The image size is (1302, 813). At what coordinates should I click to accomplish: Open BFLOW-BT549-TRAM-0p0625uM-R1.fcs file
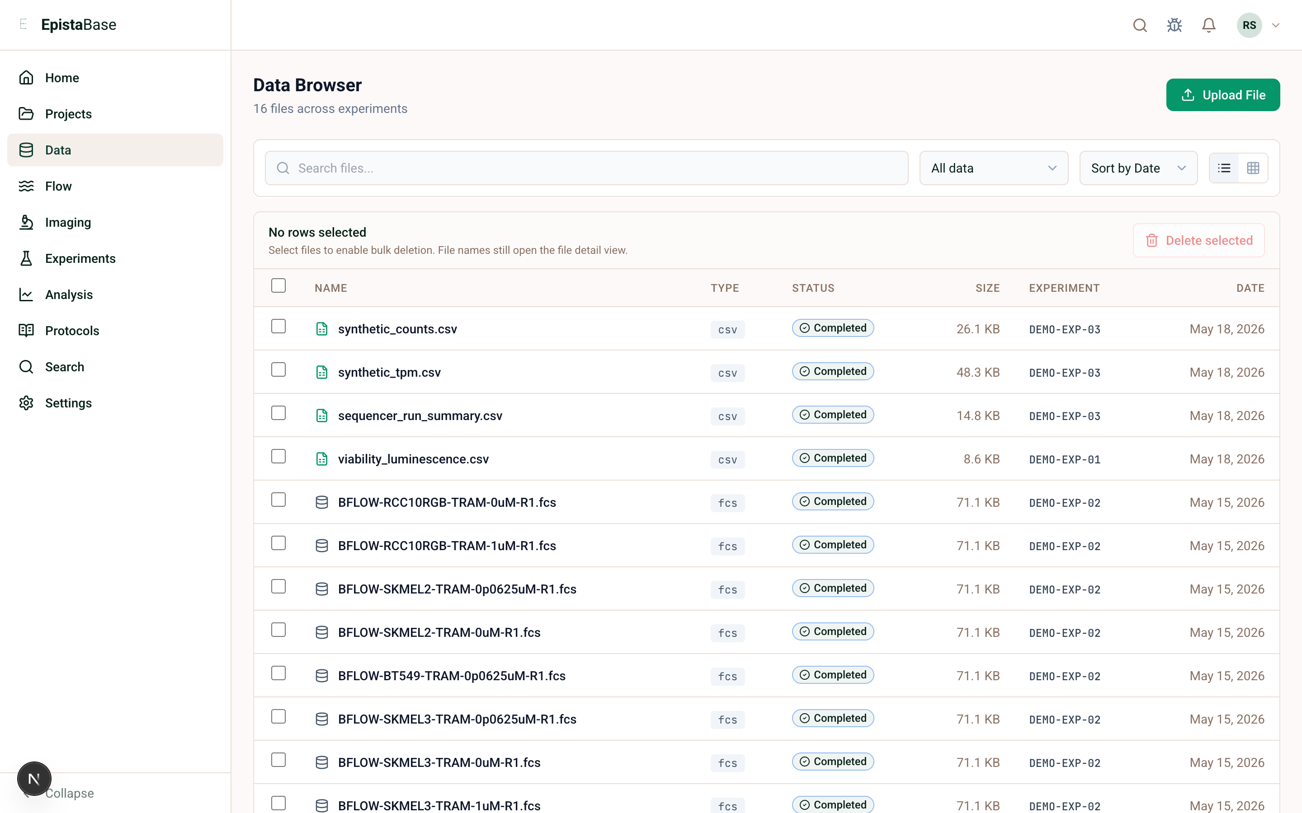tap(451, 676)
